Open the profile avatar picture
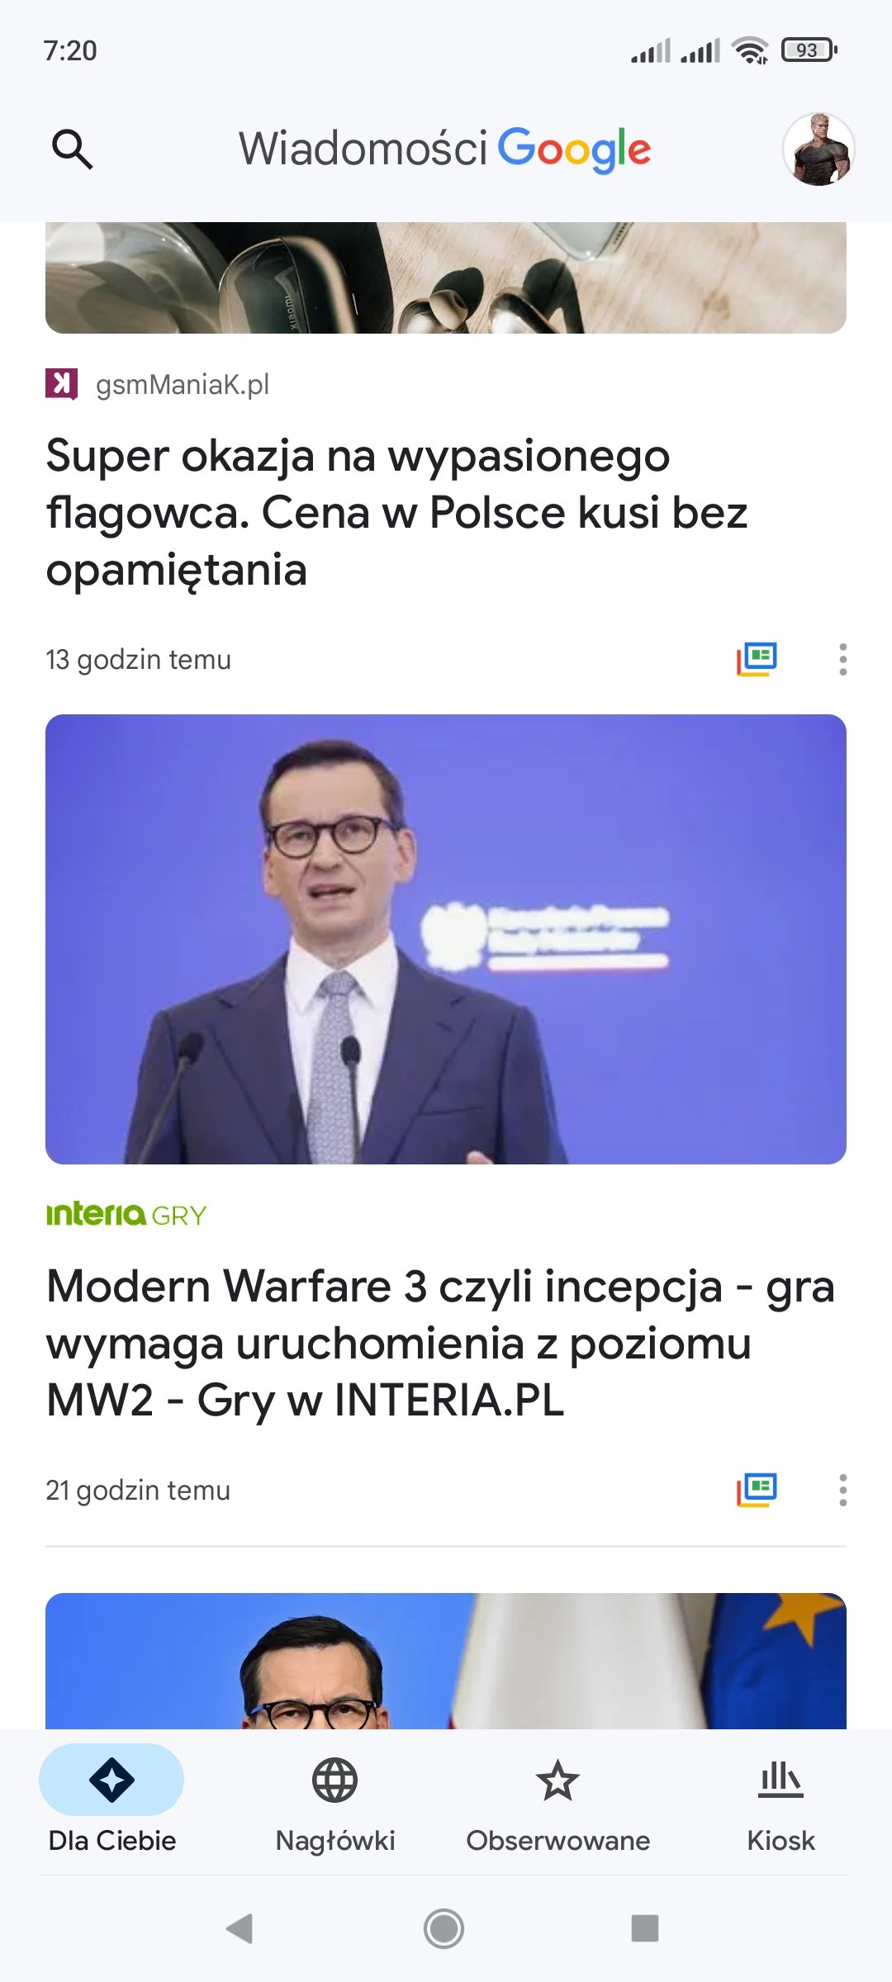The height and width of the screenshot is (1982, 892). coord(818,149)
